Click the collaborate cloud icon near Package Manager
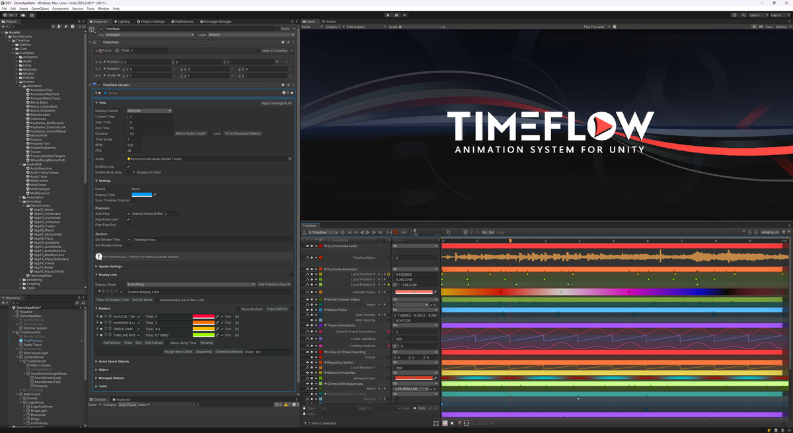The image size is (793, 433). (22, 15)
